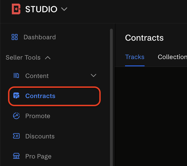
Task: Select Contracts label in the sidebar
Action: 40,96
